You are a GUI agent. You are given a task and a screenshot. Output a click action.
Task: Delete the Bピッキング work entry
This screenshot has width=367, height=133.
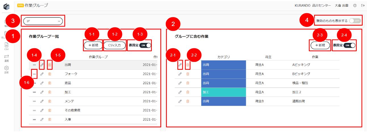click(188, 74)
